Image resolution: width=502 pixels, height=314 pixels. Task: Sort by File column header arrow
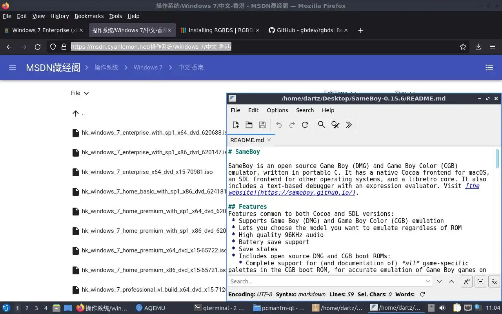point(86,93)
